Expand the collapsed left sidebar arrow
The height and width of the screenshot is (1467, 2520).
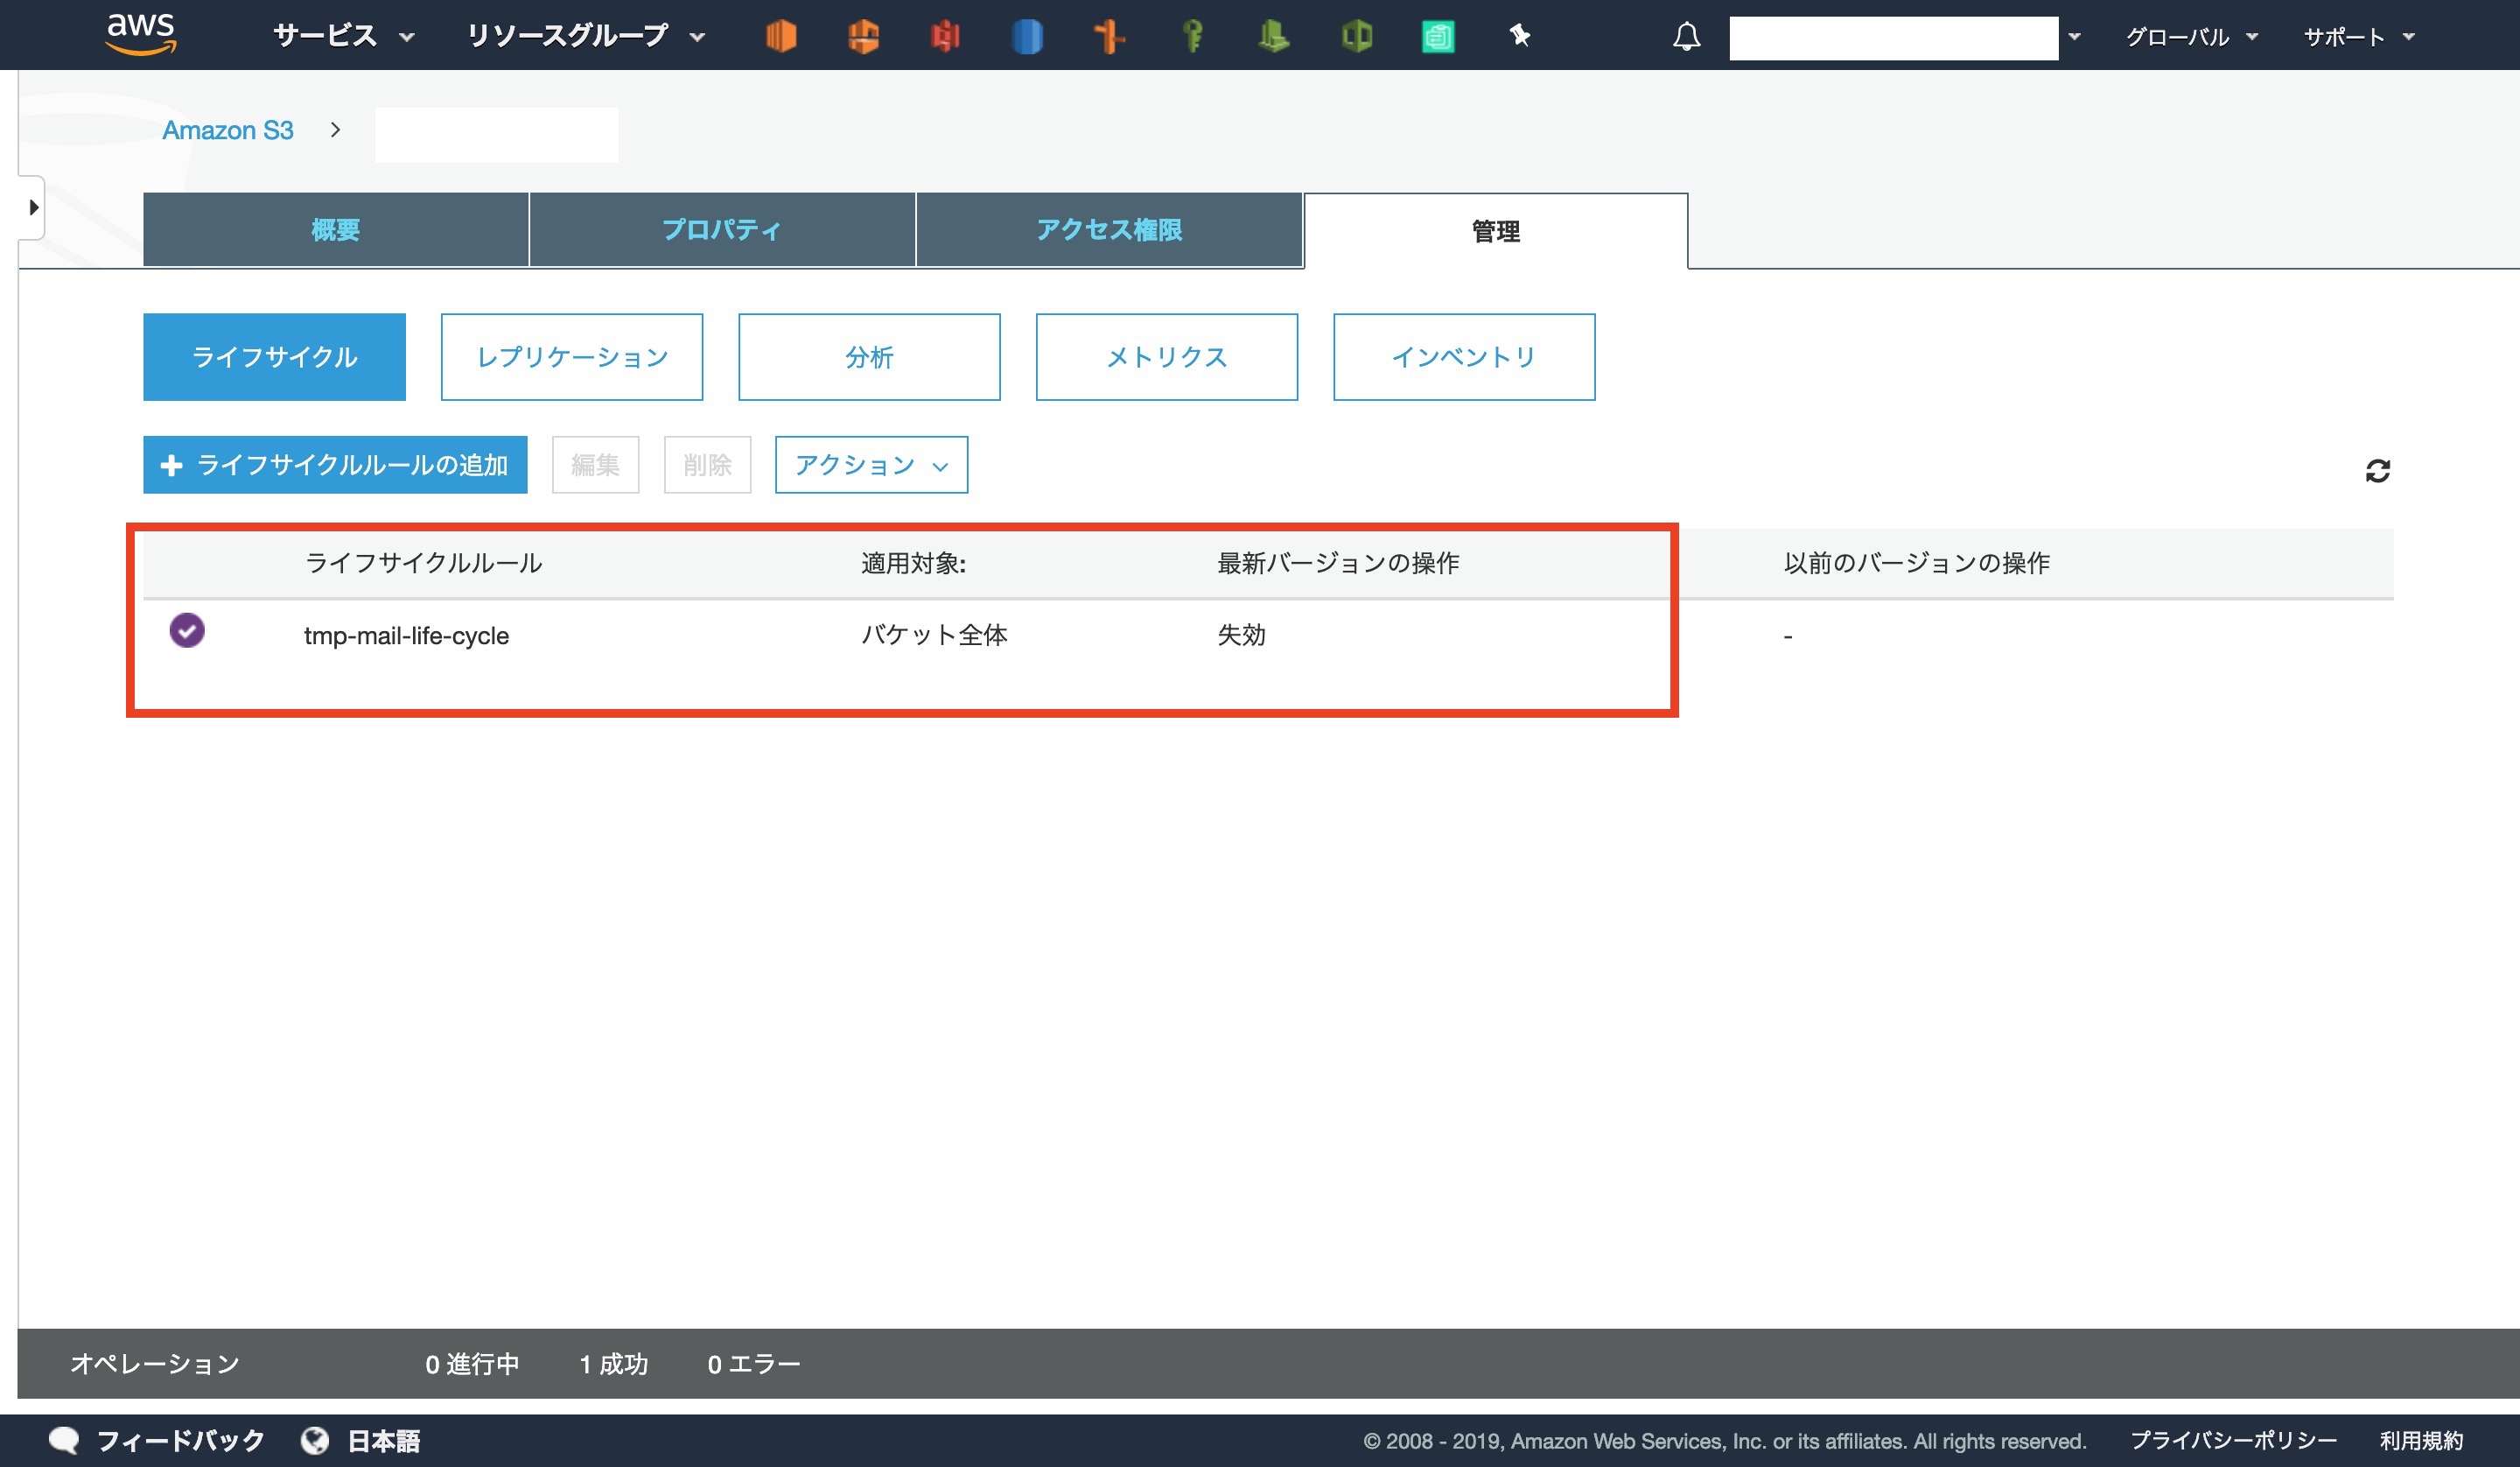33,208
